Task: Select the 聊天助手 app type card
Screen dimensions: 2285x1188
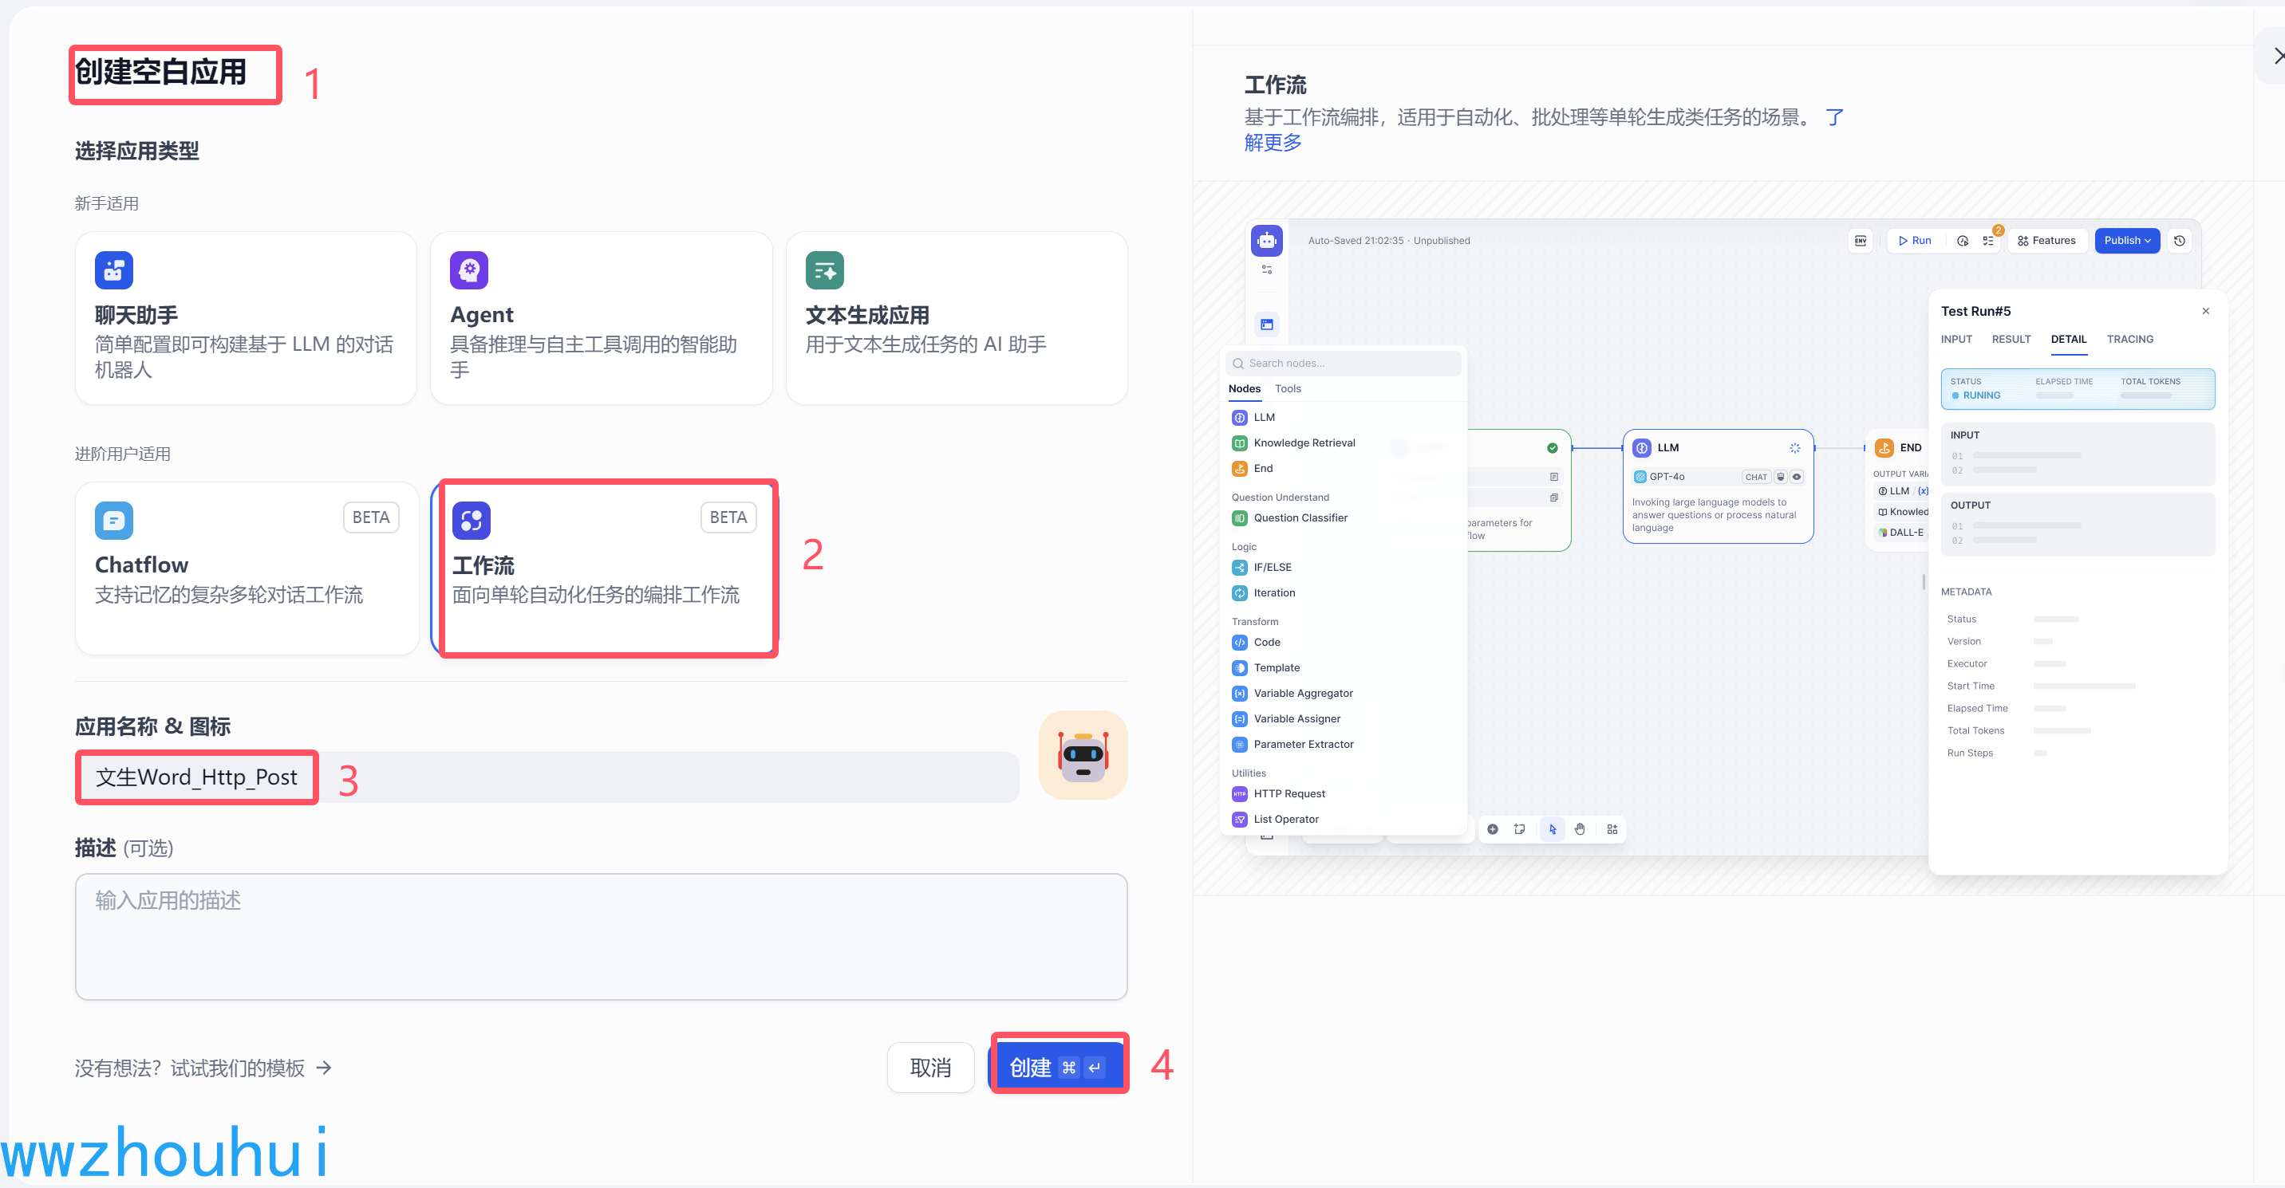Action: pos(246,318)
